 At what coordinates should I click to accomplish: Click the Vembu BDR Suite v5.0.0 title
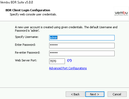pyautogui.click(x=16, y=2)
